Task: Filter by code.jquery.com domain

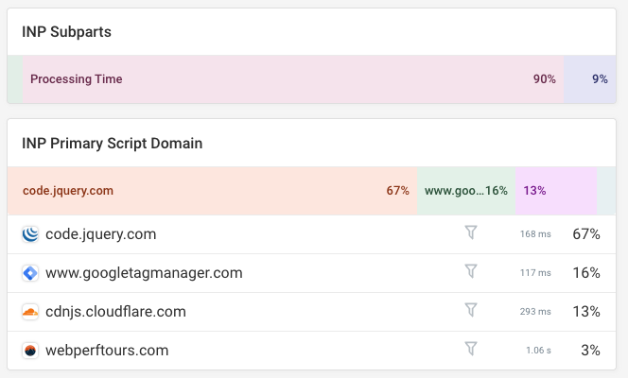Action: pos(471,234)
